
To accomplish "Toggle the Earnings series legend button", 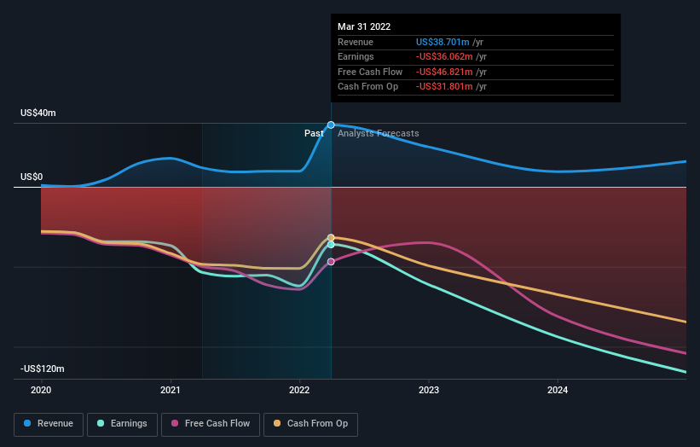I will 122,424.
